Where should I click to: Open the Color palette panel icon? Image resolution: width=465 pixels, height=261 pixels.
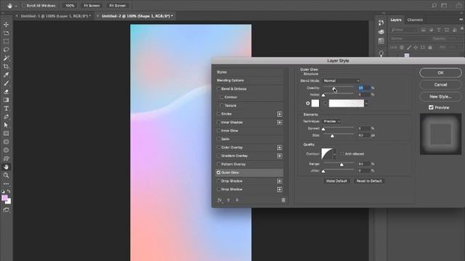(x=381, y=32)
